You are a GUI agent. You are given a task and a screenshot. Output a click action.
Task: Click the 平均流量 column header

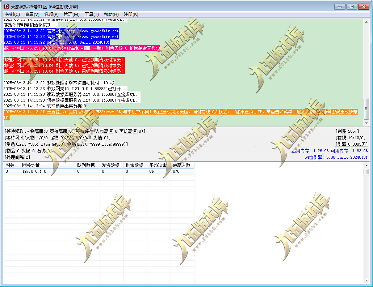[x=159, y=165]
